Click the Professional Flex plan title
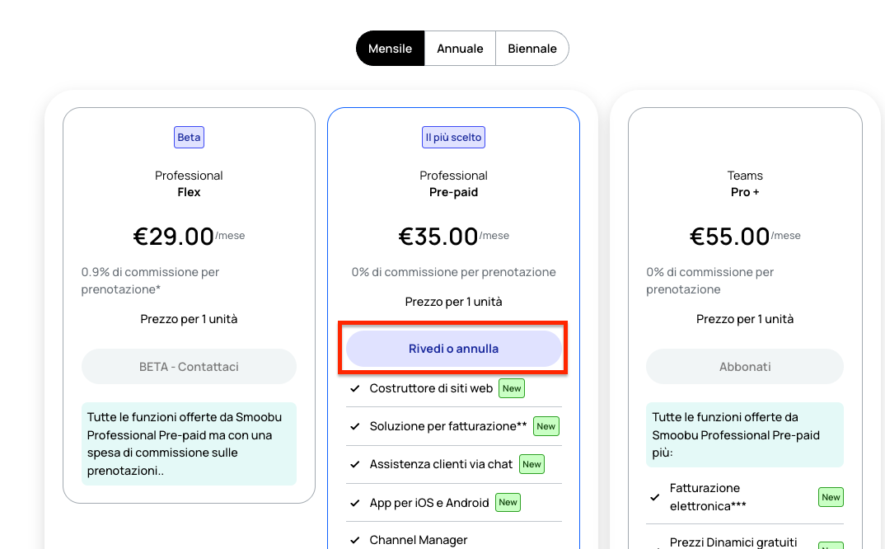This screenshot has height=549, width=885. pos(189,184)
